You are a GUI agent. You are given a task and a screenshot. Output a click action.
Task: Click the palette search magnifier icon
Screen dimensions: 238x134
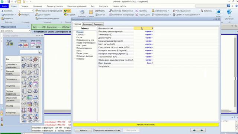point(40,52)
